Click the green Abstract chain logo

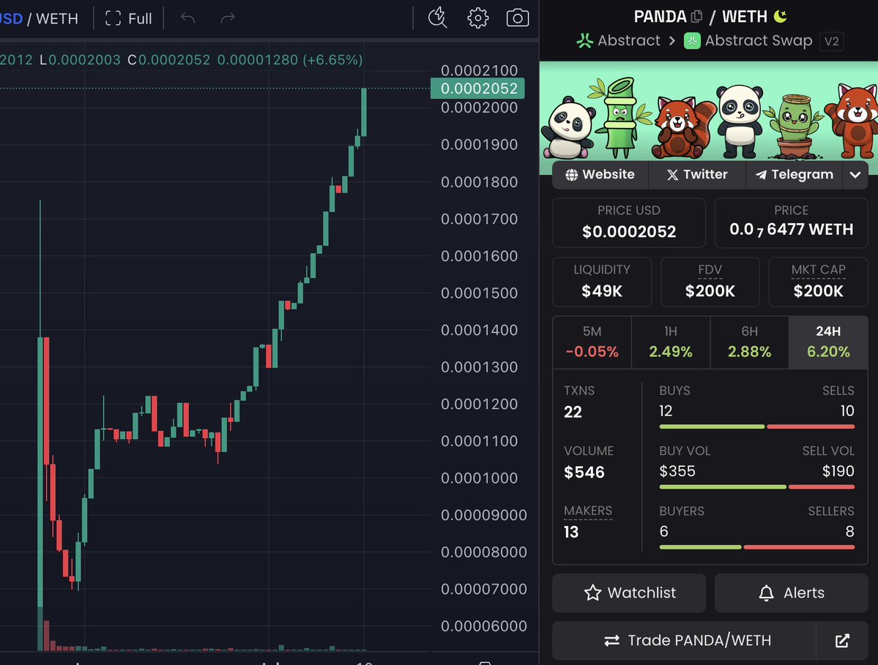pyautogui.click(x=584, y=41)
